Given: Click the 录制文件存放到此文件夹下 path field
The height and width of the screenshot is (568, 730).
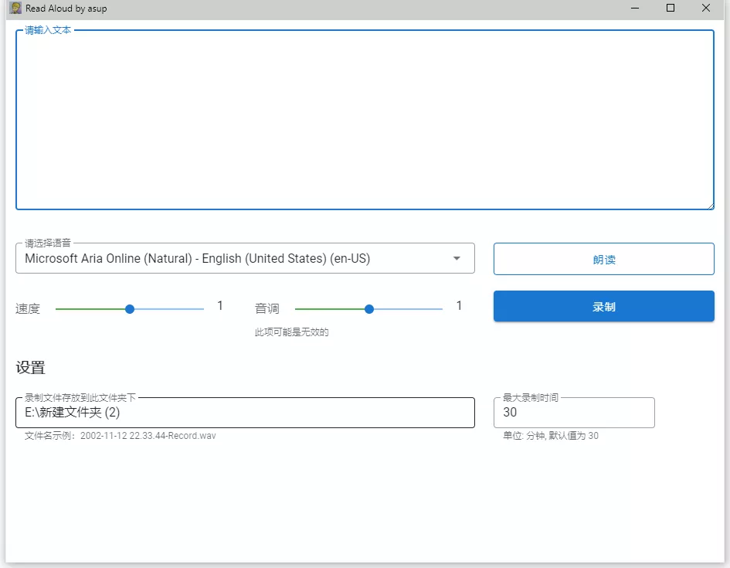Looking at the screenshot, I should (x=245, y=413).
